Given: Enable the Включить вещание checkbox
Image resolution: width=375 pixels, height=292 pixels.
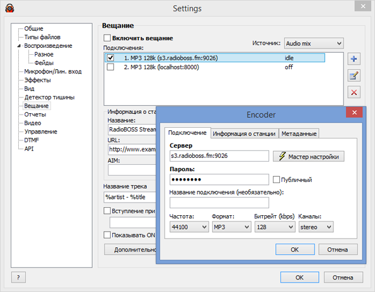Looking at the screenshot, I should 107,38.
